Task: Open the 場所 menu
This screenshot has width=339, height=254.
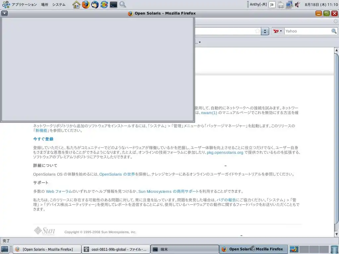Action: (x=45, y=5)
